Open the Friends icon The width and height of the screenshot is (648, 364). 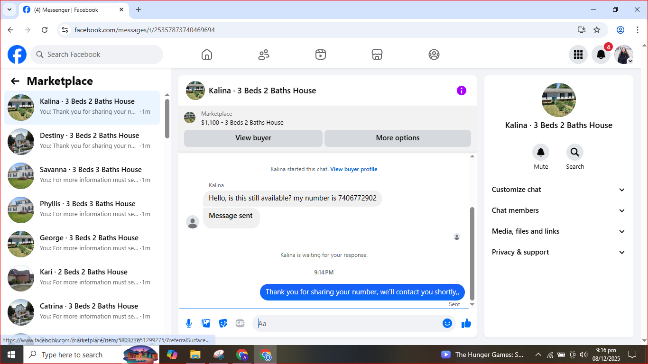point(264,55)
